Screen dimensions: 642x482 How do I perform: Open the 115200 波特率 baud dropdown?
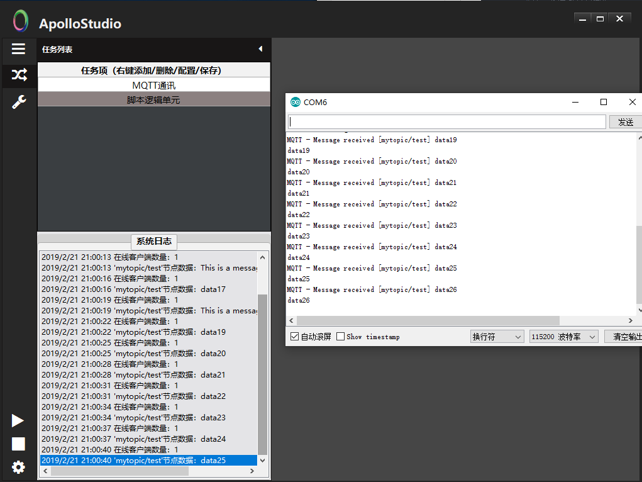click(563, 337)
